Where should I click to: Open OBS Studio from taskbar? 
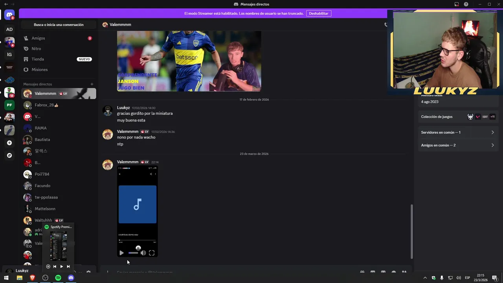45,278
